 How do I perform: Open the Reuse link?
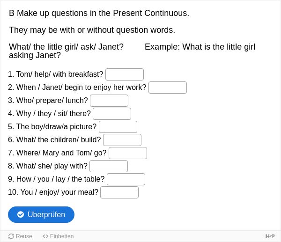point(20,236)
